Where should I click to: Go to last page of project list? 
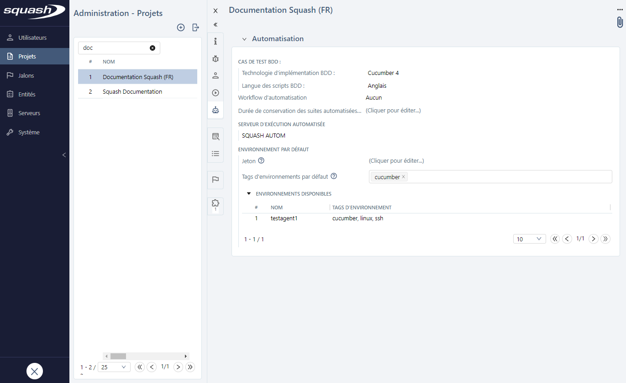[190, 367]
